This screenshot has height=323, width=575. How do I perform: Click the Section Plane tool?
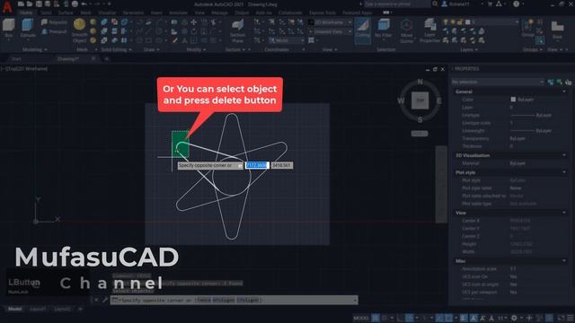[x=237, y=31]
